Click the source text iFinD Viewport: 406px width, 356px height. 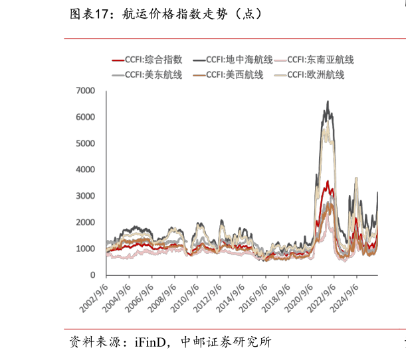pyautogui.click(x=150, y=342)
